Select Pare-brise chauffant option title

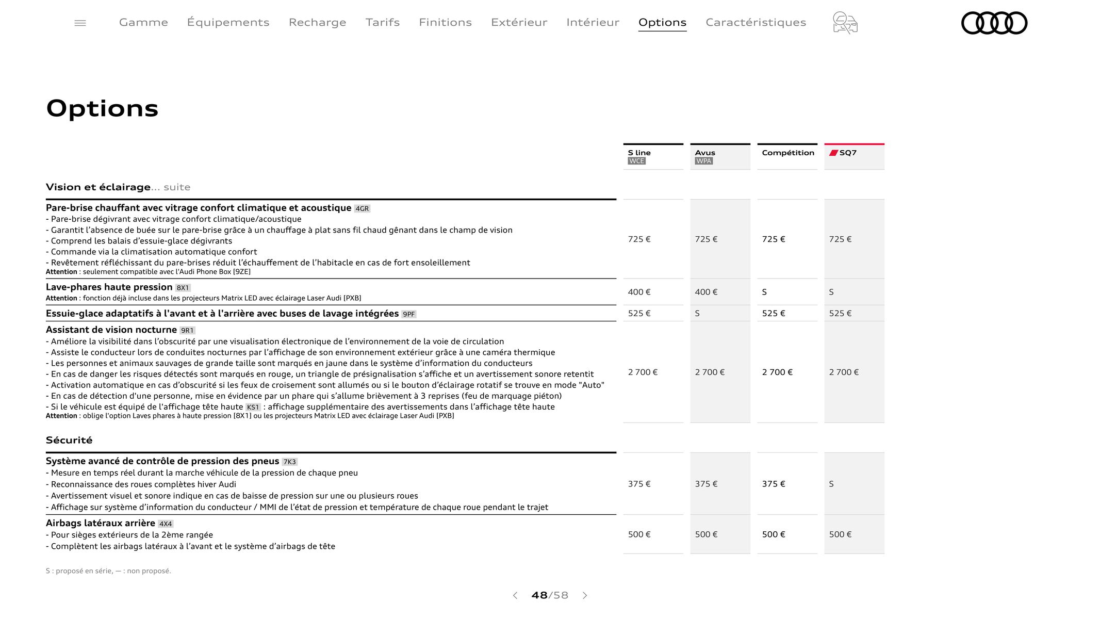coord(199,208)
